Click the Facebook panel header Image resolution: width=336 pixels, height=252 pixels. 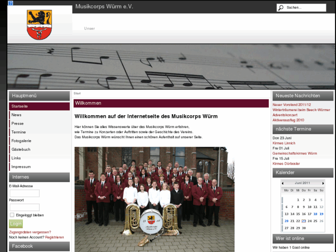[x=39, y=246]
